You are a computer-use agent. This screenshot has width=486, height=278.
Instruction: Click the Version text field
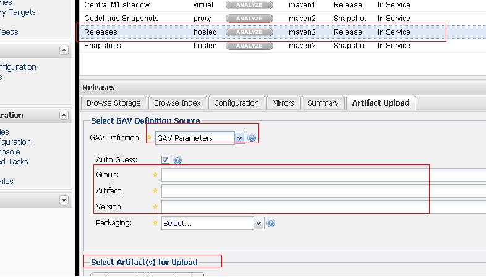pos(322,207)
